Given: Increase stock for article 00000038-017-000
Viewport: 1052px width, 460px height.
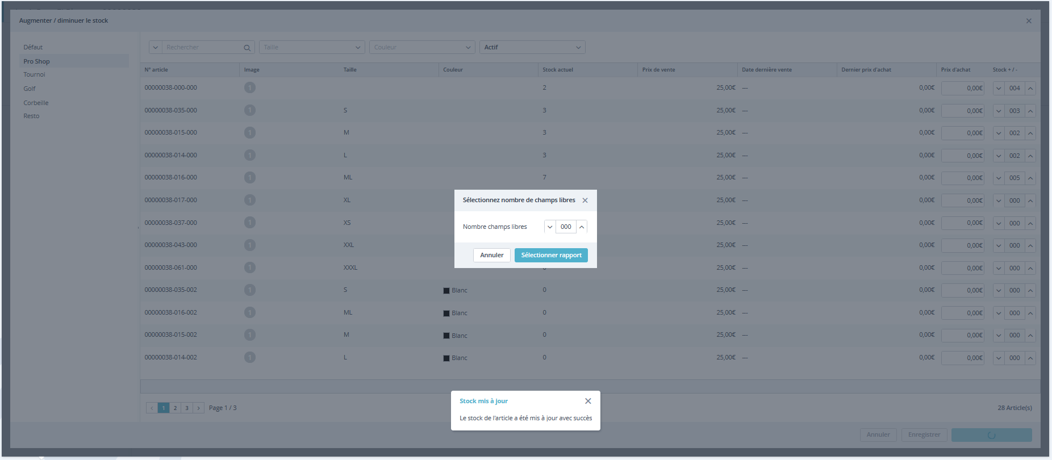Looking at the screenshot, I should (x=1030, y=200).
